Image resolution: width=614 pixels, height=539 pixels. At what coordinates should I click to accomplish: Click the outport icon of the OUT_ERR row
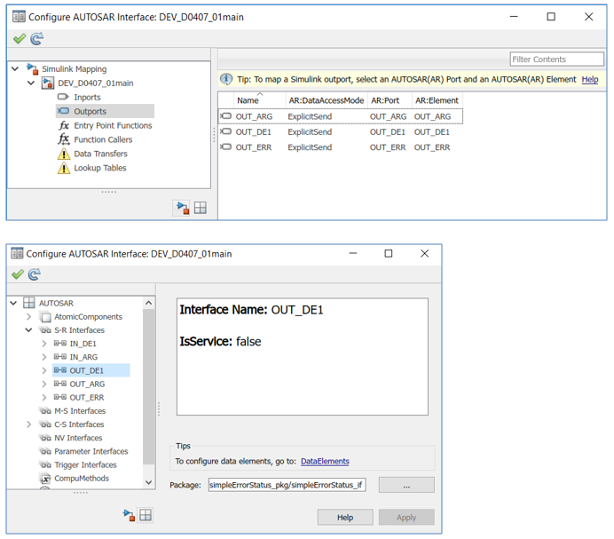(225, 147)
